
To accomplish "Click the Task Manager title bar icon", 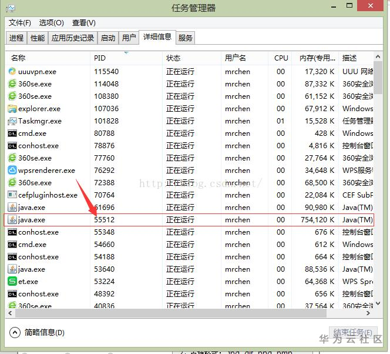I will click(x=11, y=8).
